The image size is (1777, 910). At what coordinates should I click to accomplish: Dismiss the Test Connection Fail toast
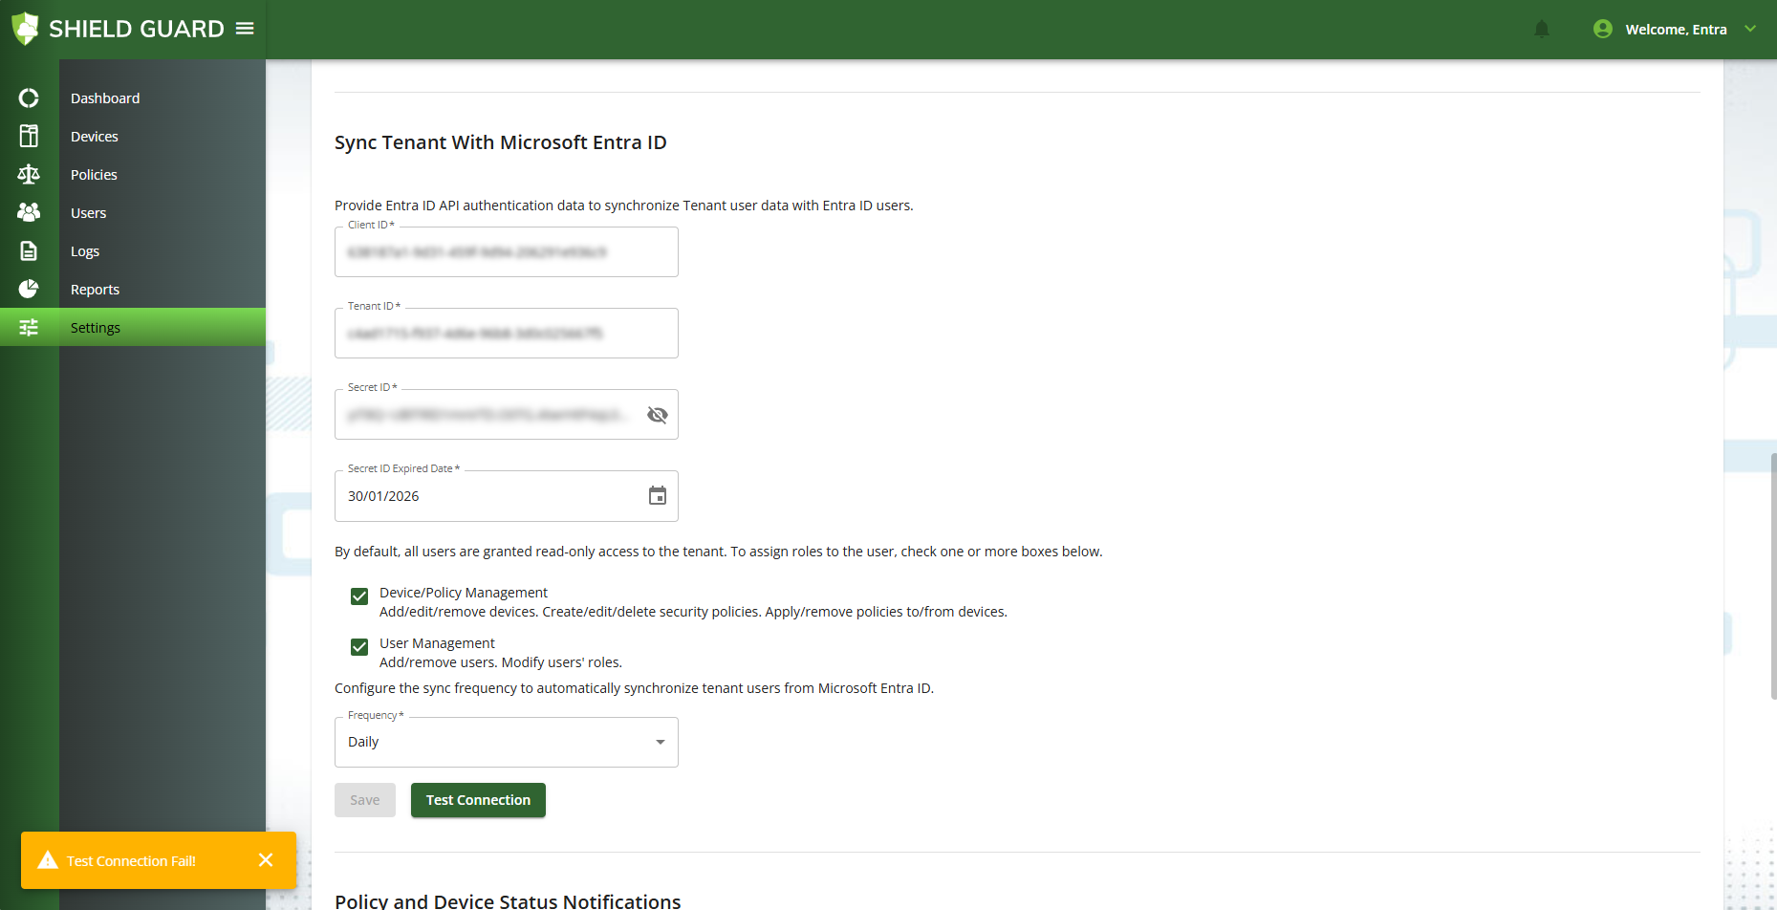pos(266,860)
